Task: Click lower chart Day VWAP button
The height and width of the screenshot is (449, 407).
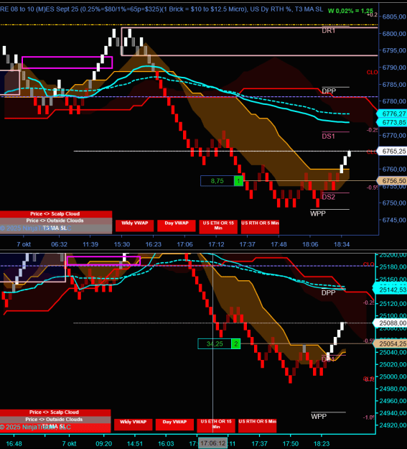Action: 174,425
